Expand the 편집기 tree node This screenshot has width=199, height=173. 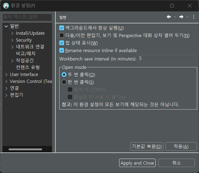coord(6,95)
